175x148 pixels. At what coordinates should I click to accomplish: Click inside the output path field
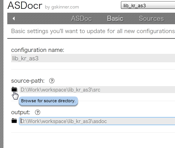pos(97,121)
